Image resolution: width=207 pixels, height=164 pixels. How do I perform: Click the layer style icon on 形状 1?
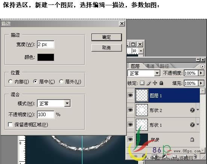tap(192, 124)
